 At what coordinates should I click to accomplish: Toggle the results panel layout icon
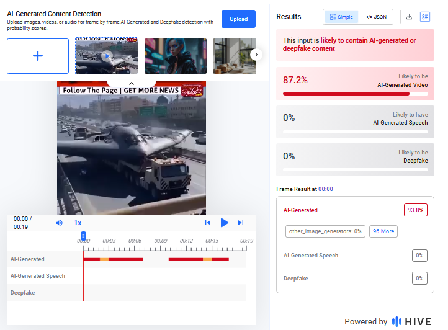point(425,17)
